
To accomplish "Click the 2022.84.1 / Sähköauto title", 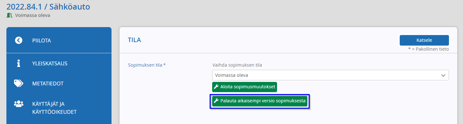I will point(48,6).
